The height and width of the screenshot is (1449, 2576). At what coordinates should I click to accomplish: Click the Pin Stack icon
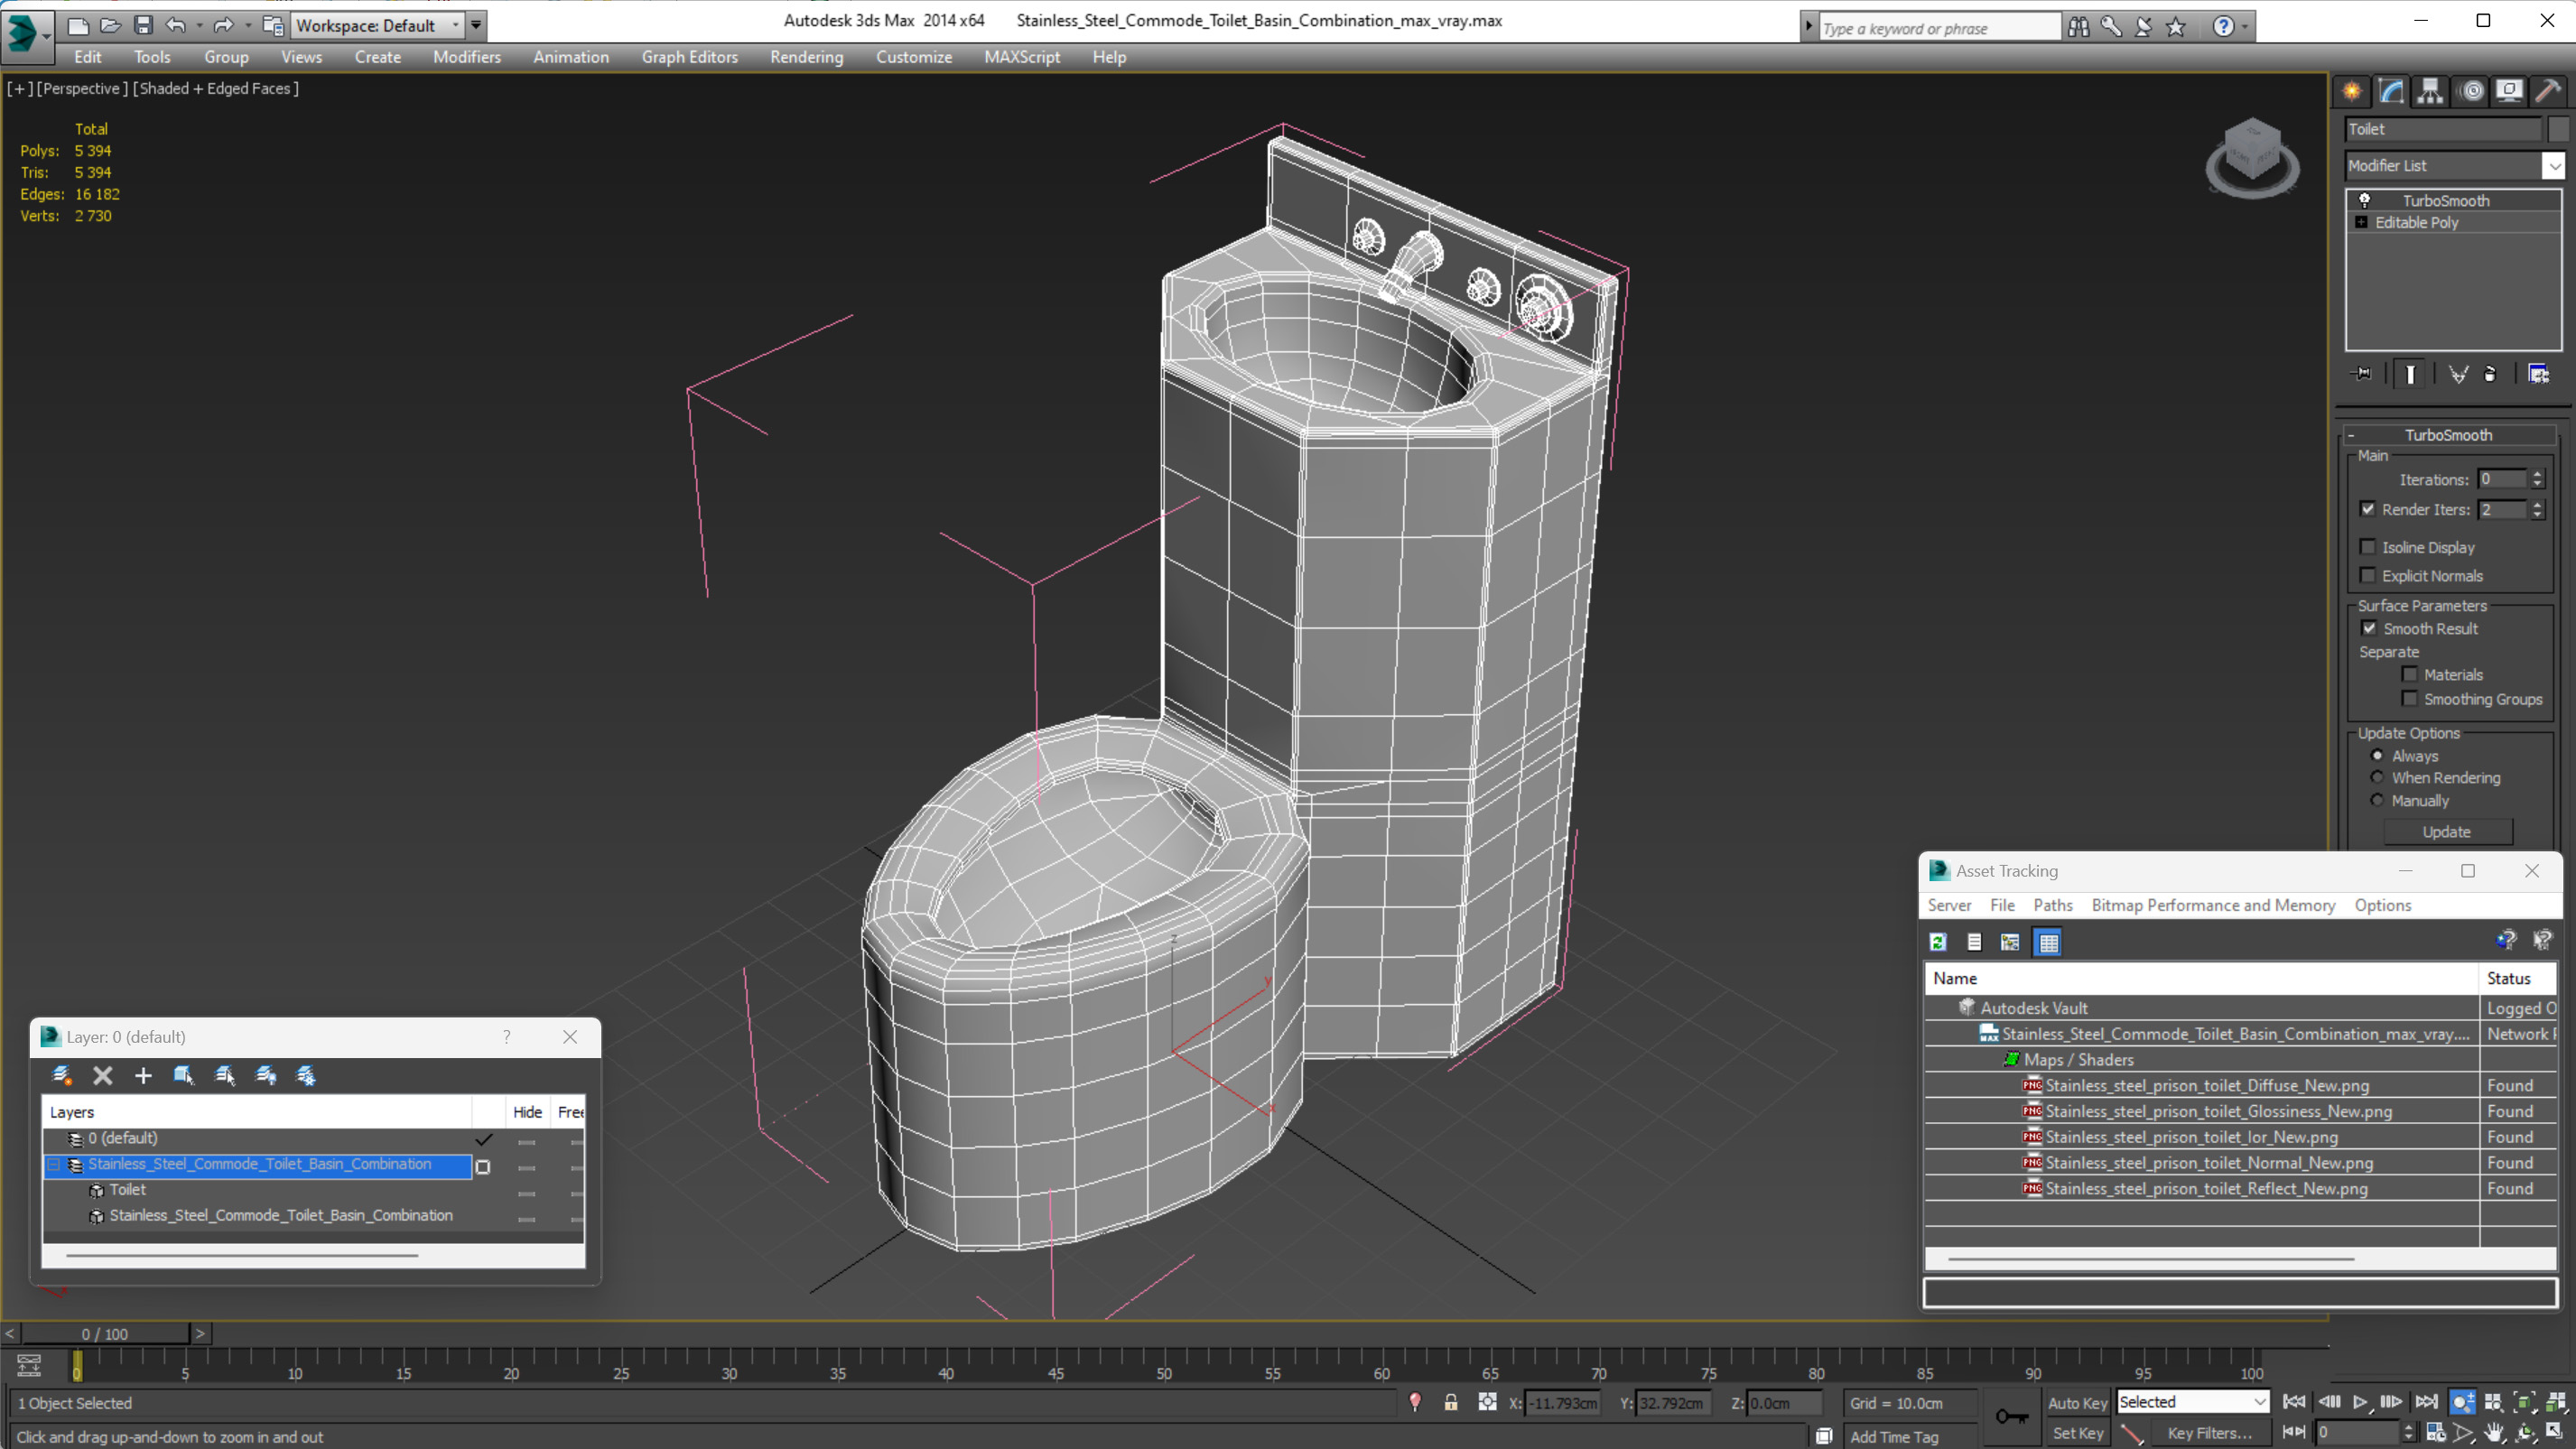tap(2362, 374)
